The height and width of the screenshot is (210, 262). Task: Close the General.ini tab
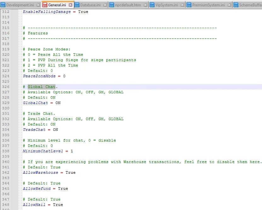click(71, 5)
